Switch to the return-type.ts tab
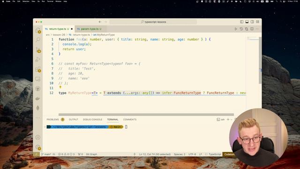The image size is (300, 169). pos(57,29)
